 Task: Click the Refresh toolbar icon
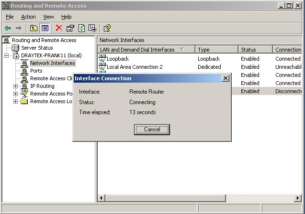(x=81, y=28)
